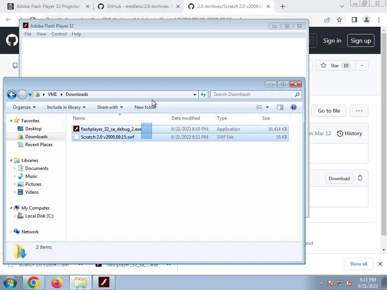The image size is (387, 290).
Task: Open Chrome side panel icon
Action: tap(354, 20)
